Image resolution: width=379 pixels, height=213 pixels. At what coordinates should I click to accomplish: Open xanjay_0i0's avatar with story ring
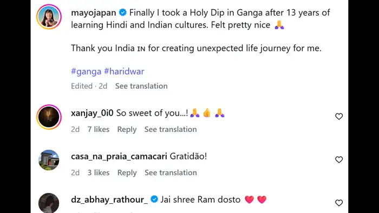click(x=49, y=117)
